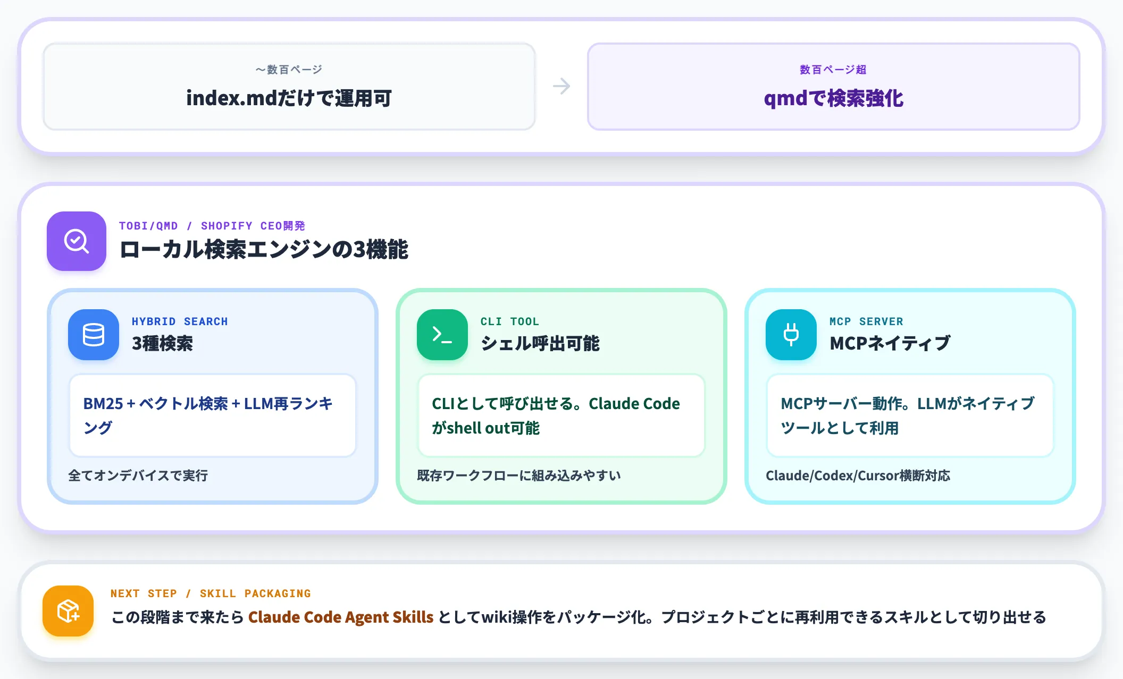The image size is (1123, 679).
Task: Click 'NEXT STEP / SKILL PACKAGING' caption
Action: click(x=211, y=593)
